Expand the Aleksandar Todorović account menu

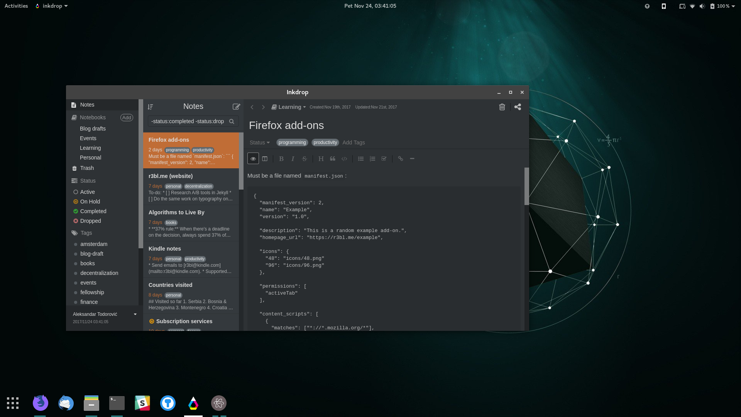(x=135, y=314)
